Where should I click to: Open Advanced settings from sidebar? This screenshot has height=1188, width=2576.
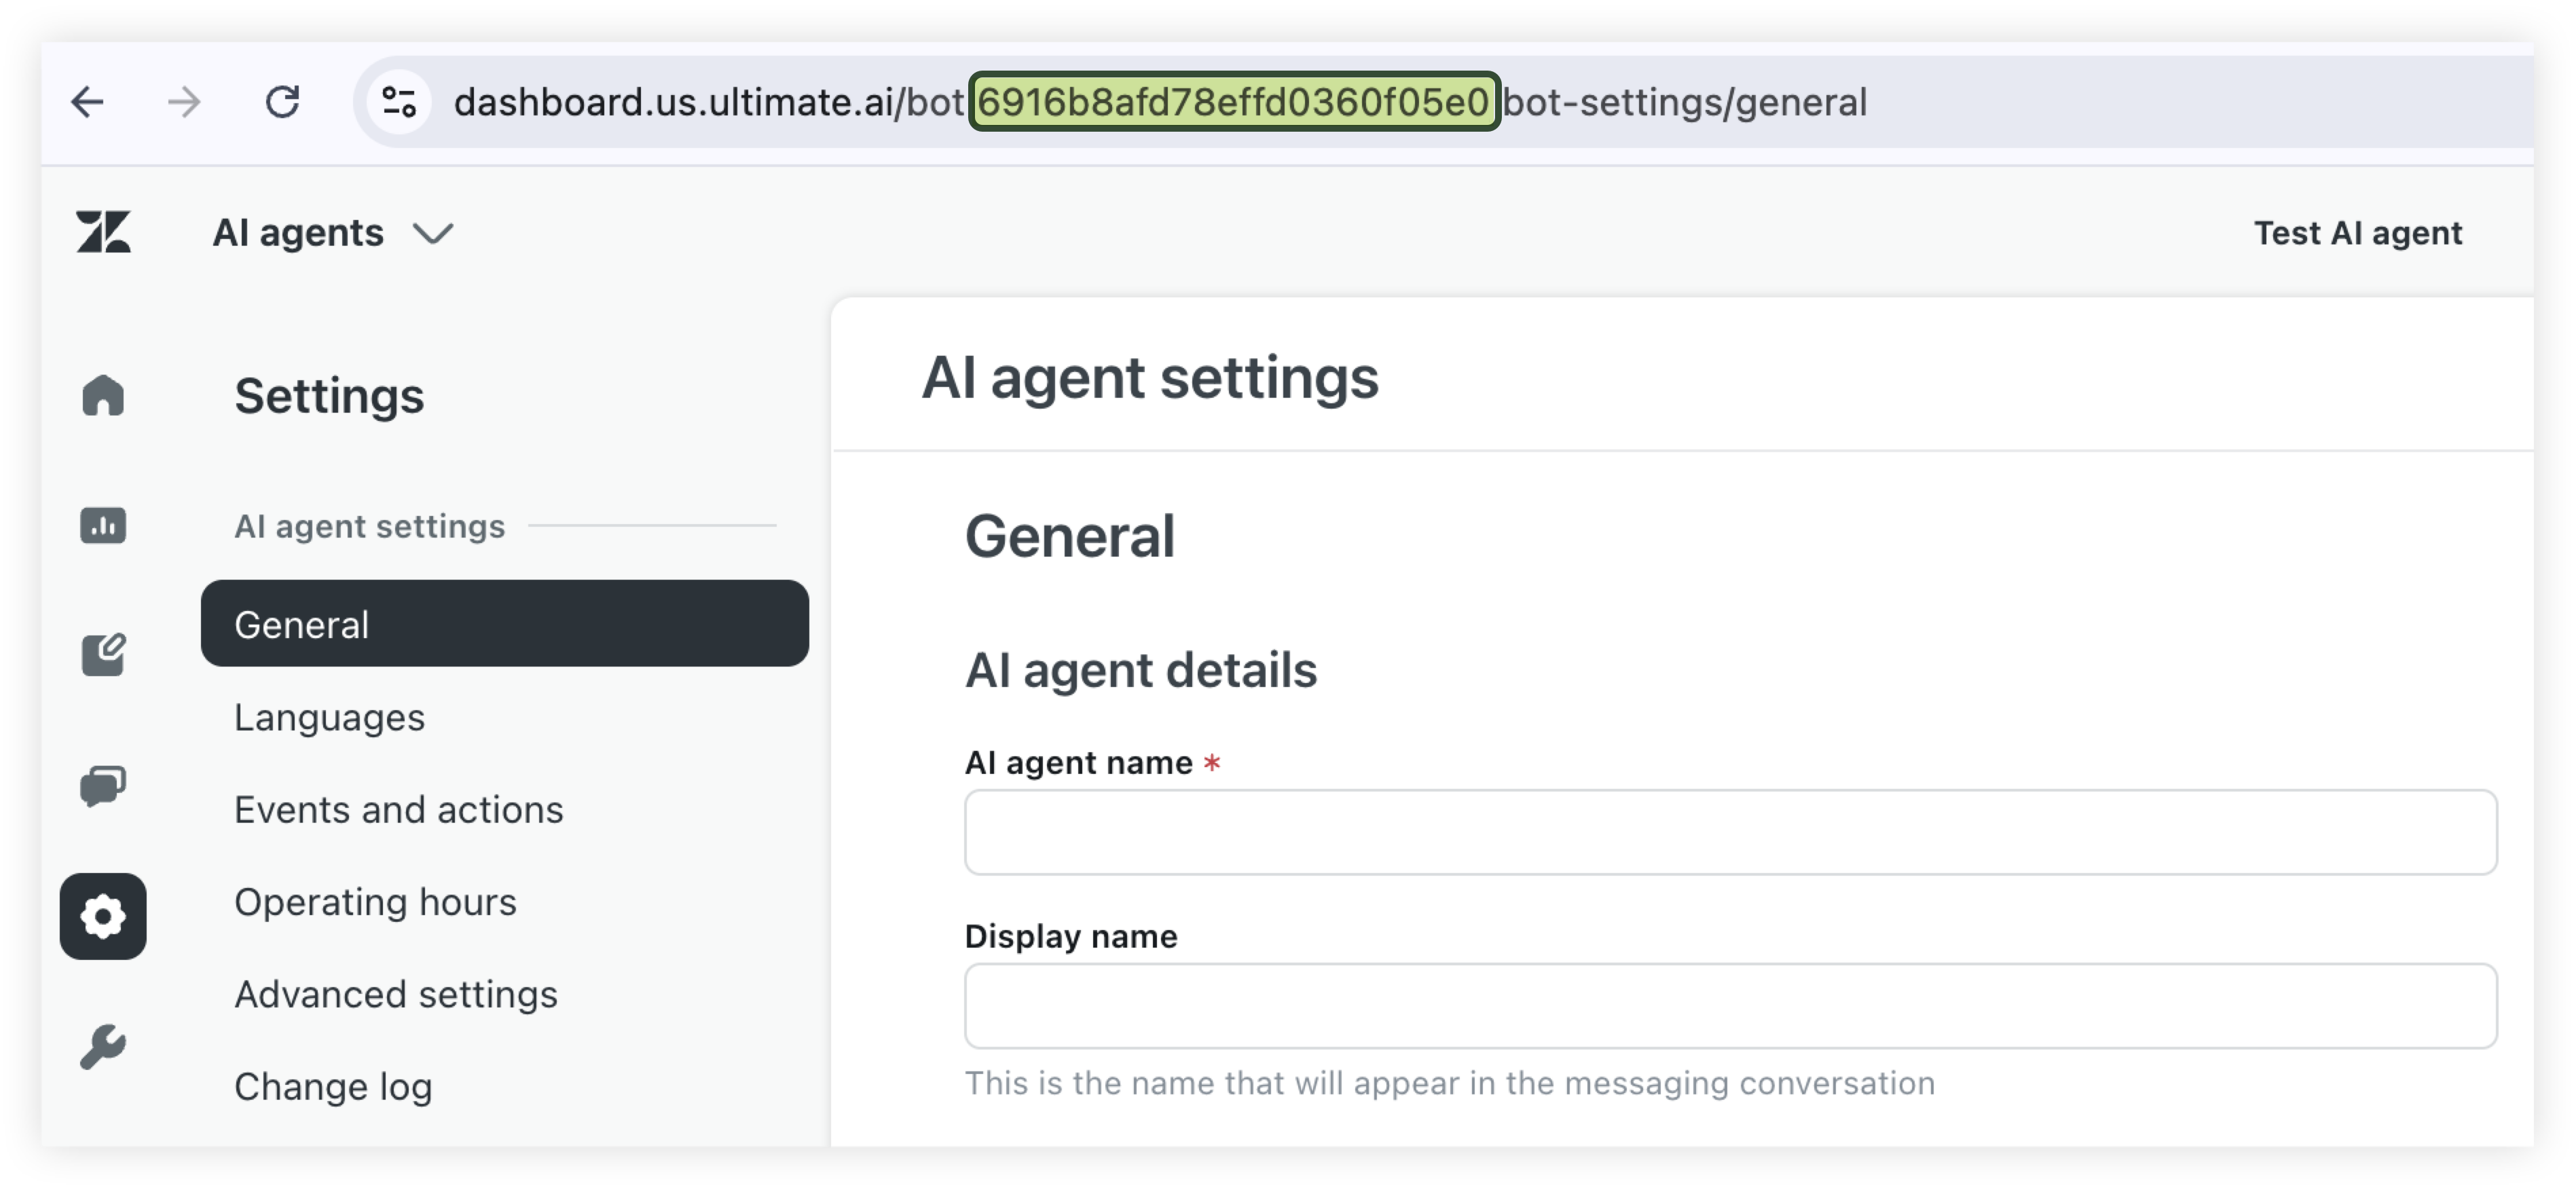(x=396, y=994)
